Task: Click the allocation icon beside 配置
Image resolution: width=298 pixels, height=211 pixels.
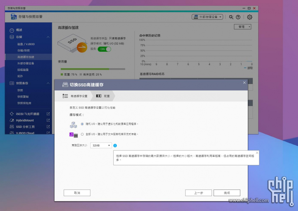Action: click(99, 96)
